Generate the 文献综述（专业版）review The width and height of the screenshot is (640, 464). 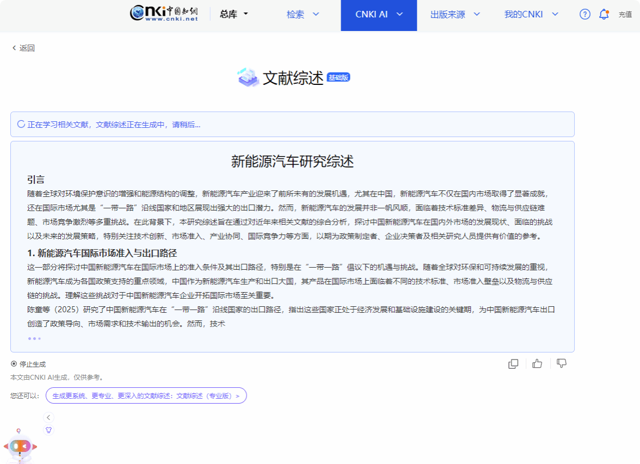pyautogui.click(x=146, y=395)
